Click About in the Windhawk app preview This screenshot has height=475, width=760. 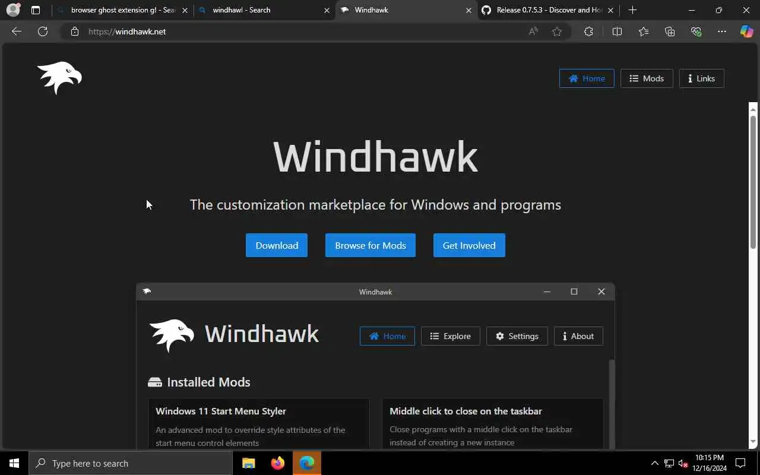point(578,336)
